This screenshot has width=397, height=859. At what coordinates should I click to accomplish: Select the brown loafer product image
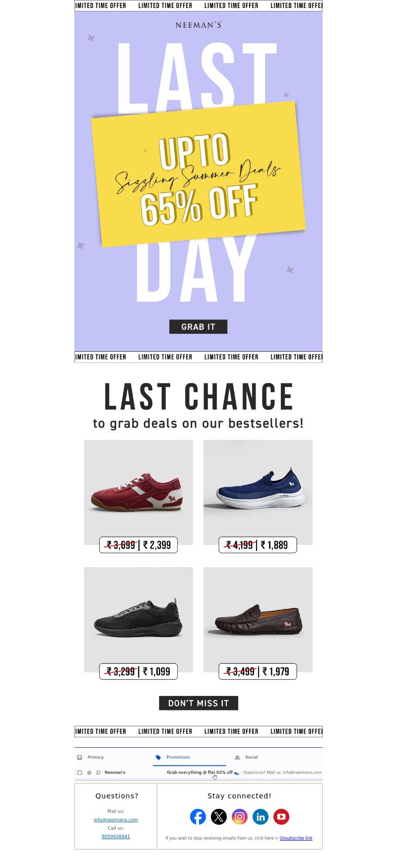coord(258,620)
